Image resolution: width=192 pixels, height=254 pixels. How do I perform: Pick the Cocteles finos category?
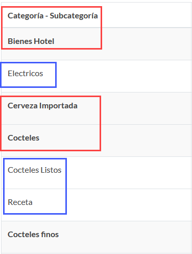(33, 235)
